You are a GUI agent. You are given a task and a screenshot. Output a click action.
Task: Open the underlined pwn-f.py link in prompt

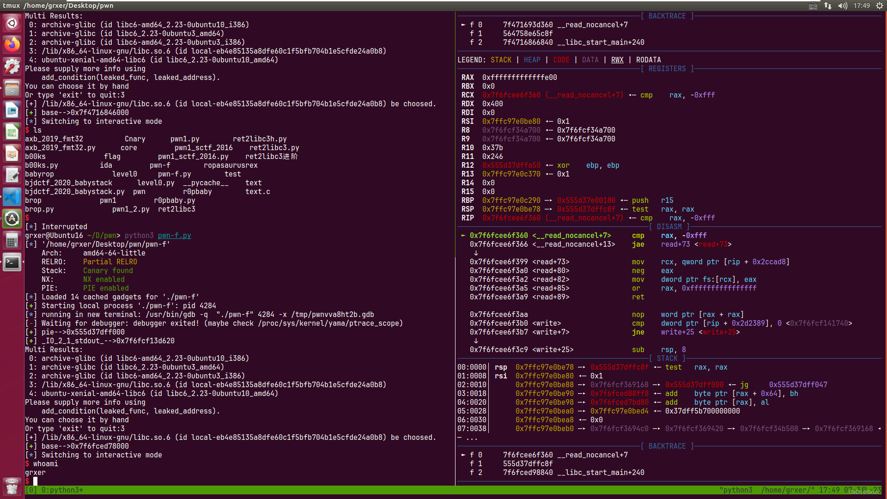175,235
